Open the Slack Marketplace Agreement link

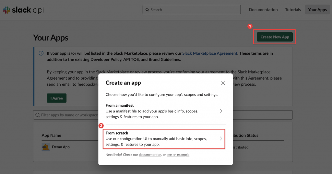[210, 53]
